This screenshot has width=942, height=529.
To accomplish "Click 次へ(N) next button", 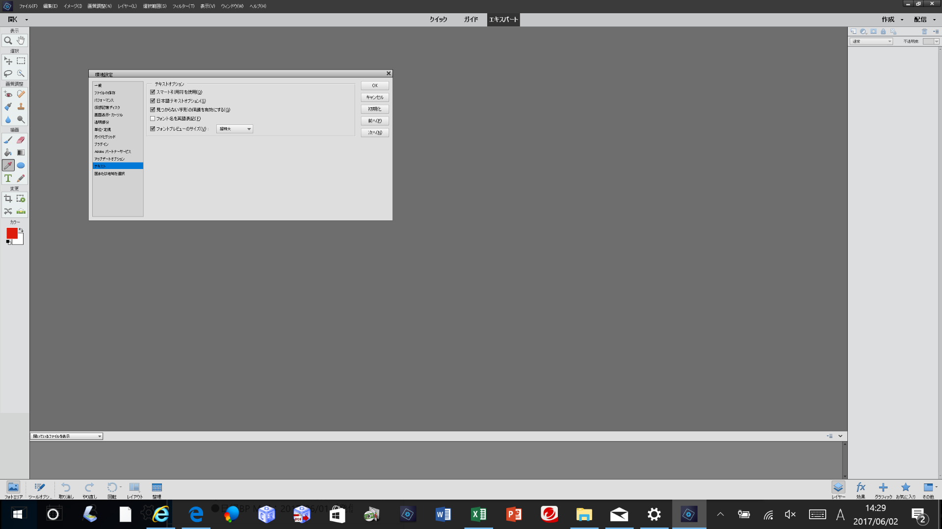I will coord(375,133).
